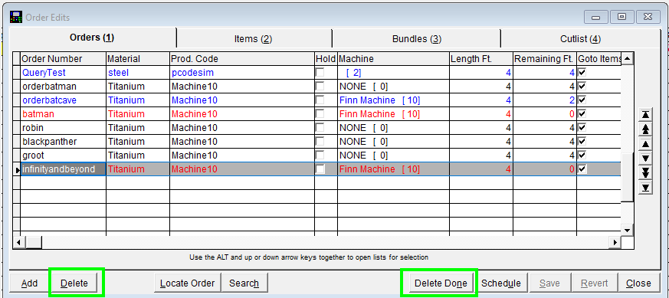Click the vertical scrollbar thumb
Image resolution: width=669 pixels, height=298 pixels.
point(627,178)
